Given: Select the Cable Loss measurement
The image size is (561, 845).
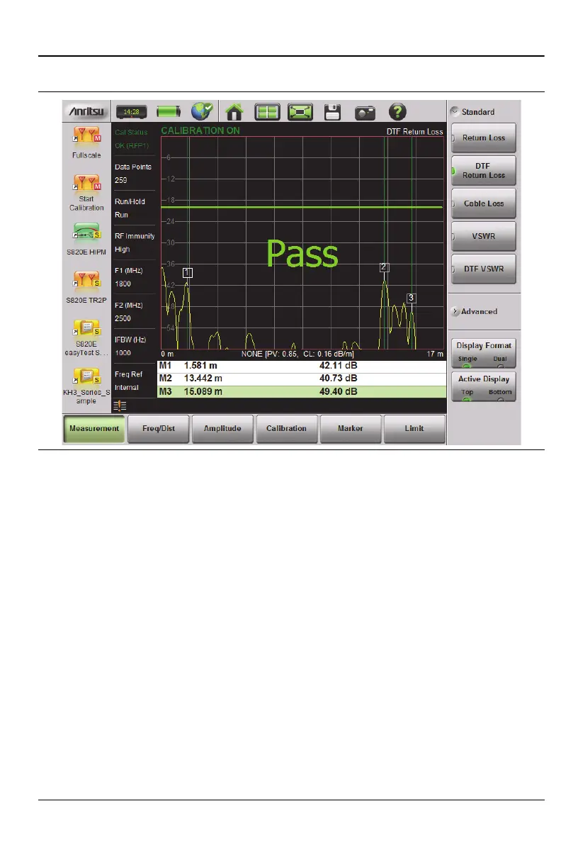Looking at the screenshot, I should point(484,203).
